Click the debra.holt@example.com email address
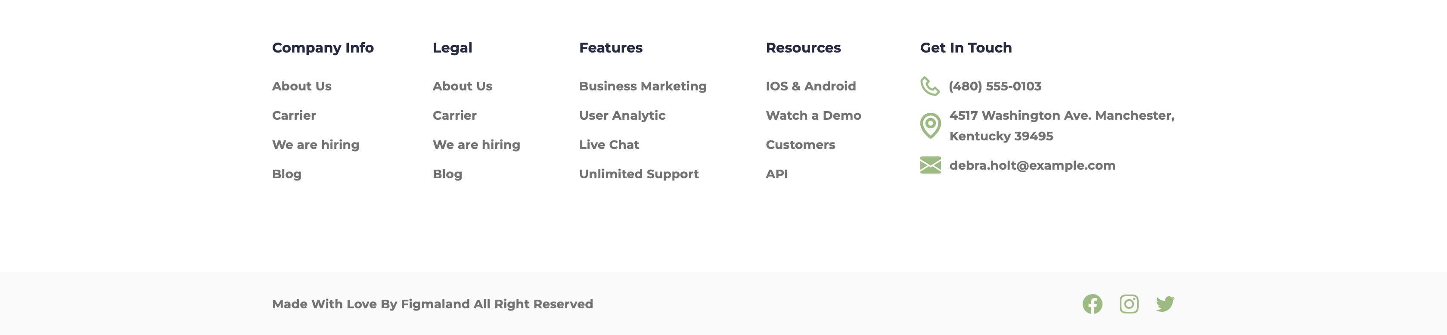The height and width of the screenshot is (335, 1447). coord(1032,165)
